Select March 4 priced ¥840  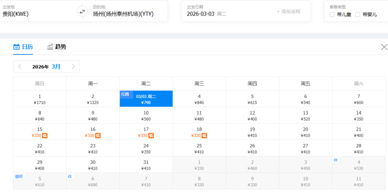tap(199, 99)
